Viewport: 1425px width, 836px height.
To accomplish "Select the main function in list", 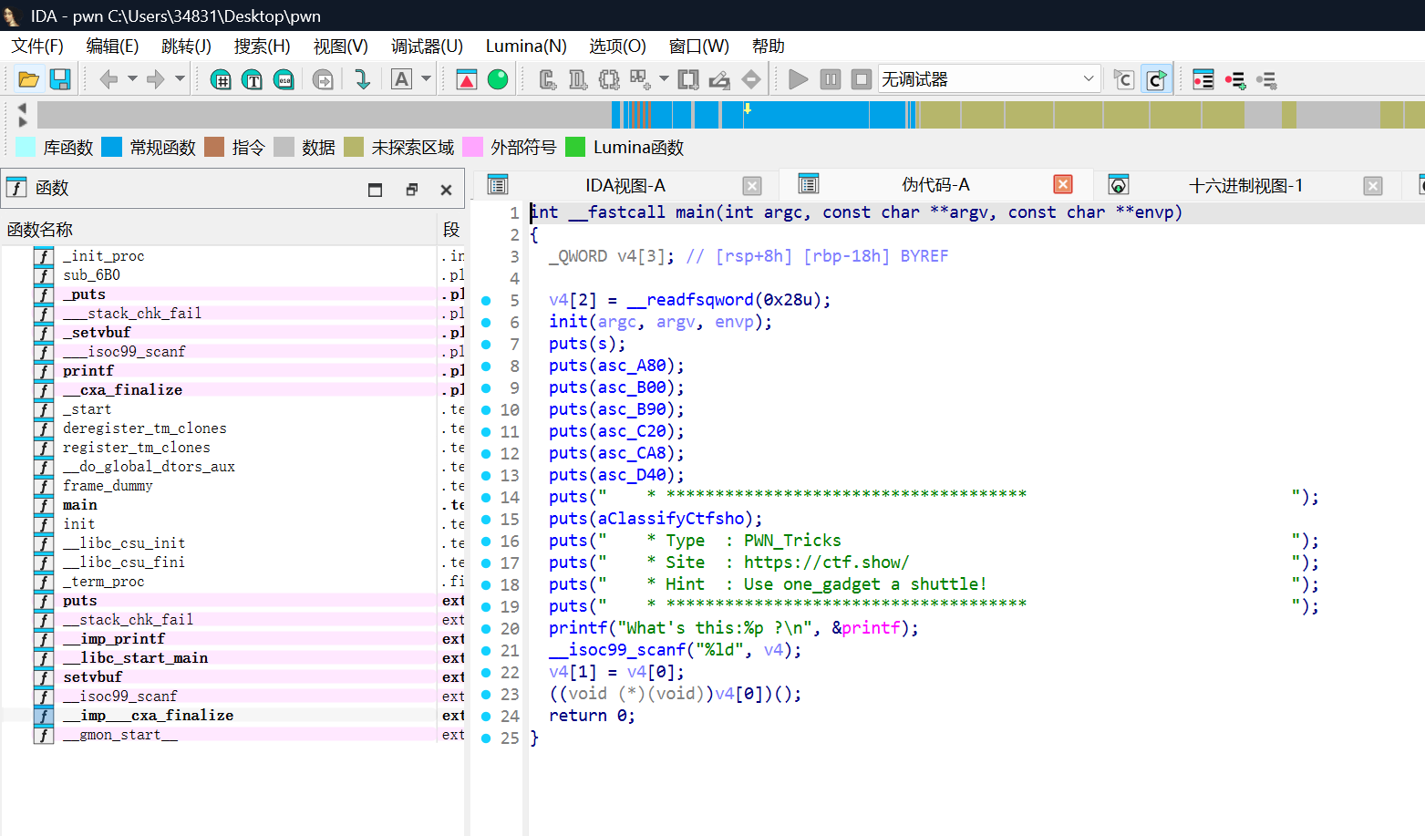I will [x=80, y=505].
